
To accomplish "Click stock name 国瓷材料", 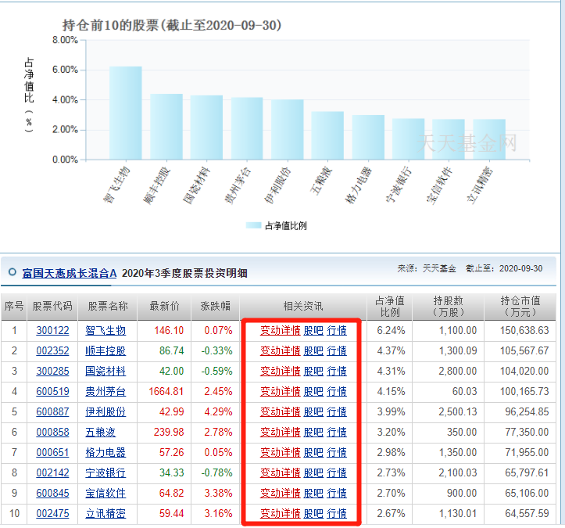I will tap(105, 371).
